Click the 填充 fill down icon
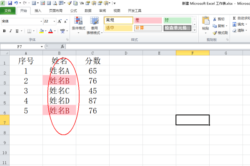This screenshot has height=166, width=250. tap(234, 24)
